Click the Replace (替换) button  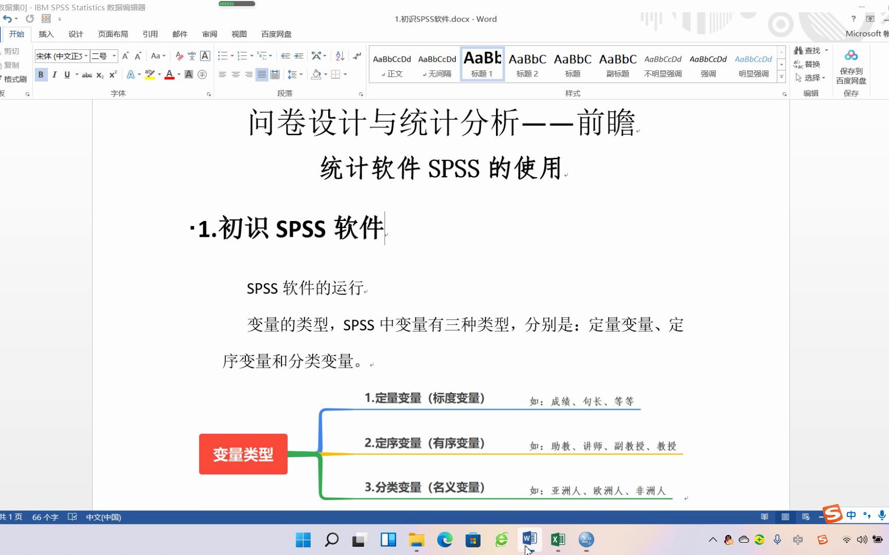[807, 64]
